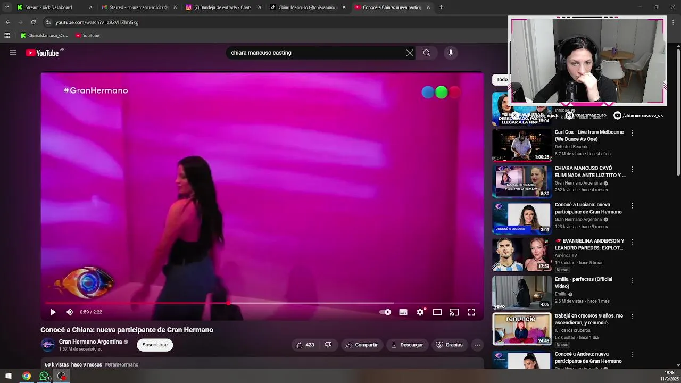The width and height of the screenshot is (681, 383).
Task: Open the YouTube bookmark
Action: pos(87,36)
